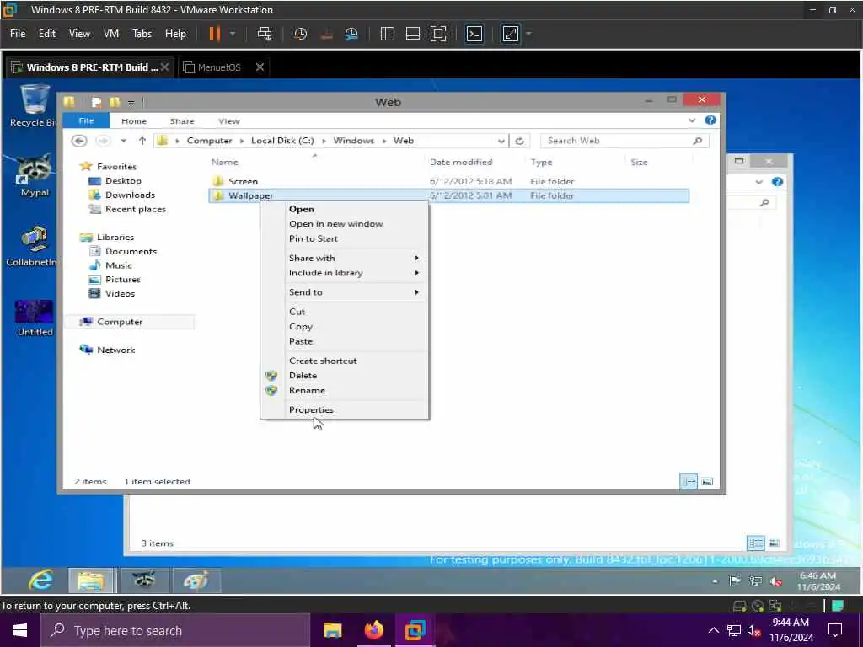
Task: Switch to the Share ribbon tab
Action: click(182, 121)
